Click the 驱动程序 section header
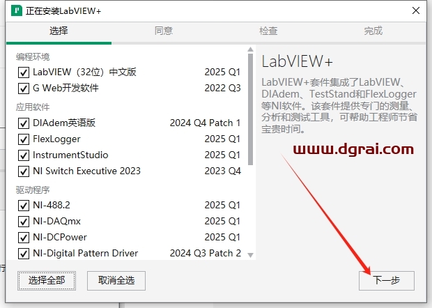This screenshot has height=308, width=432. click(33, 190)
